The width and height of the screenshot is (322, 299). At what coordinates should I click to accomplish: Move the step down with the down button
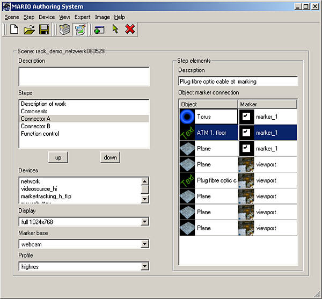[110, 157]
